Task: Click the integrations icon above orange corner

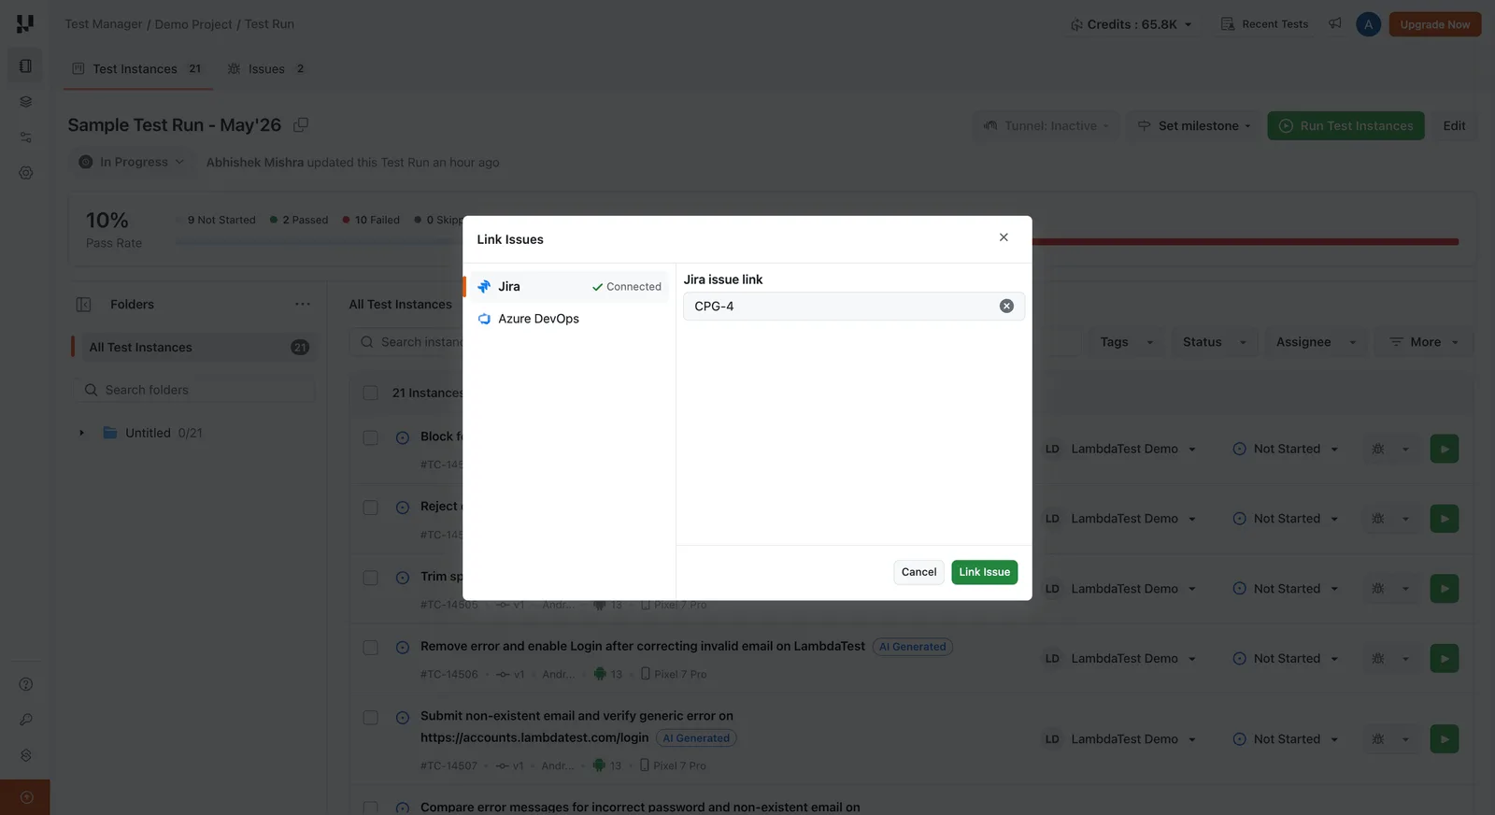Action: (25, 755)
